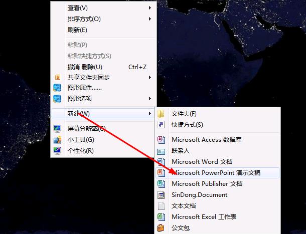Click the briefcase icon beside 公文包
This screenshot has width=306, height=234.
click(x=161, y=228)
